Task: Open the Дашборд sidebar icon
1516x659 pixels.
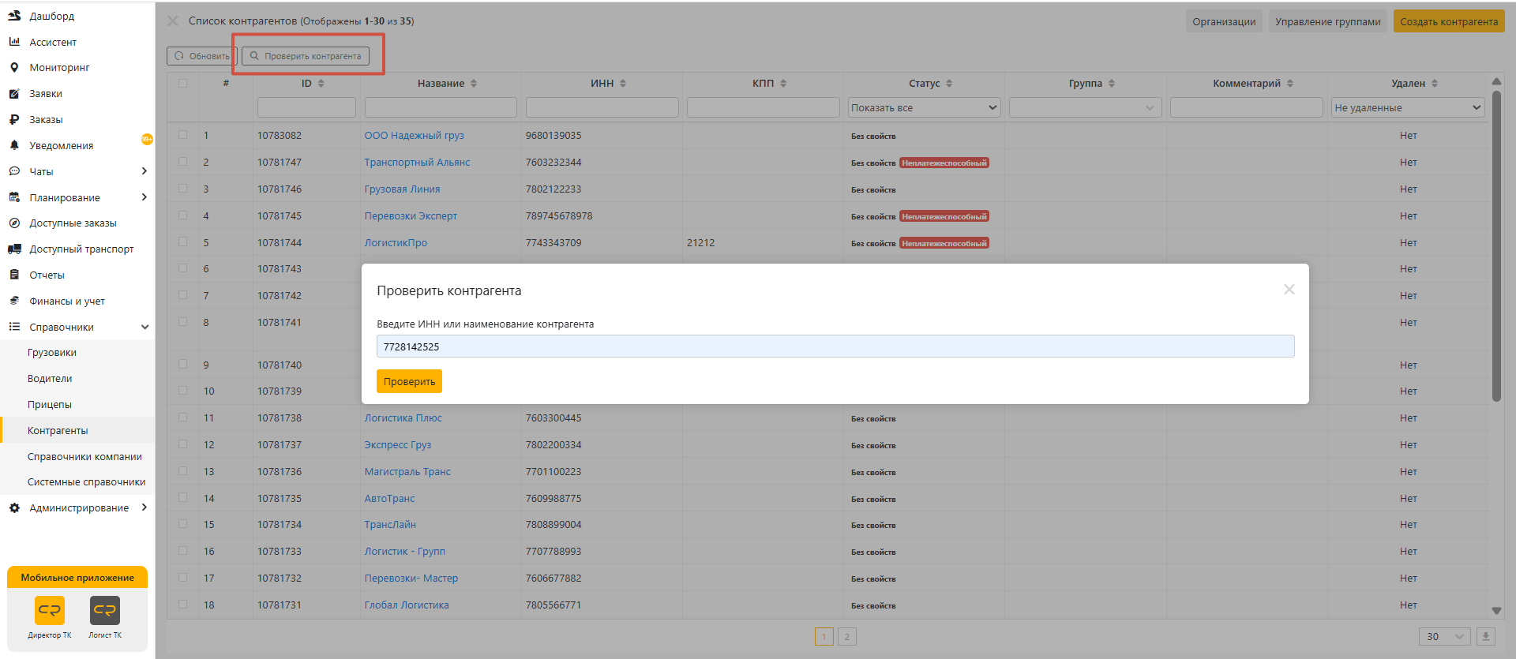Action: [14, 16]
